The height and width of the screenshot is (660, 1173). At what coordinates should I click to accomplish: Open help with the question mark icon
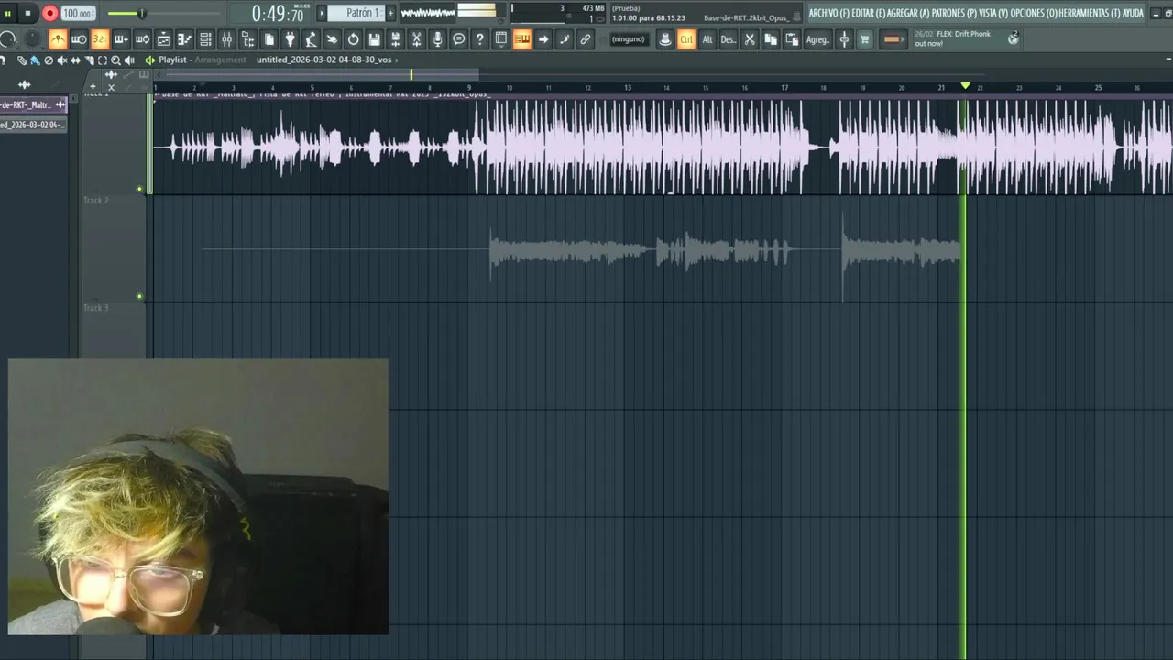[479, 39]
